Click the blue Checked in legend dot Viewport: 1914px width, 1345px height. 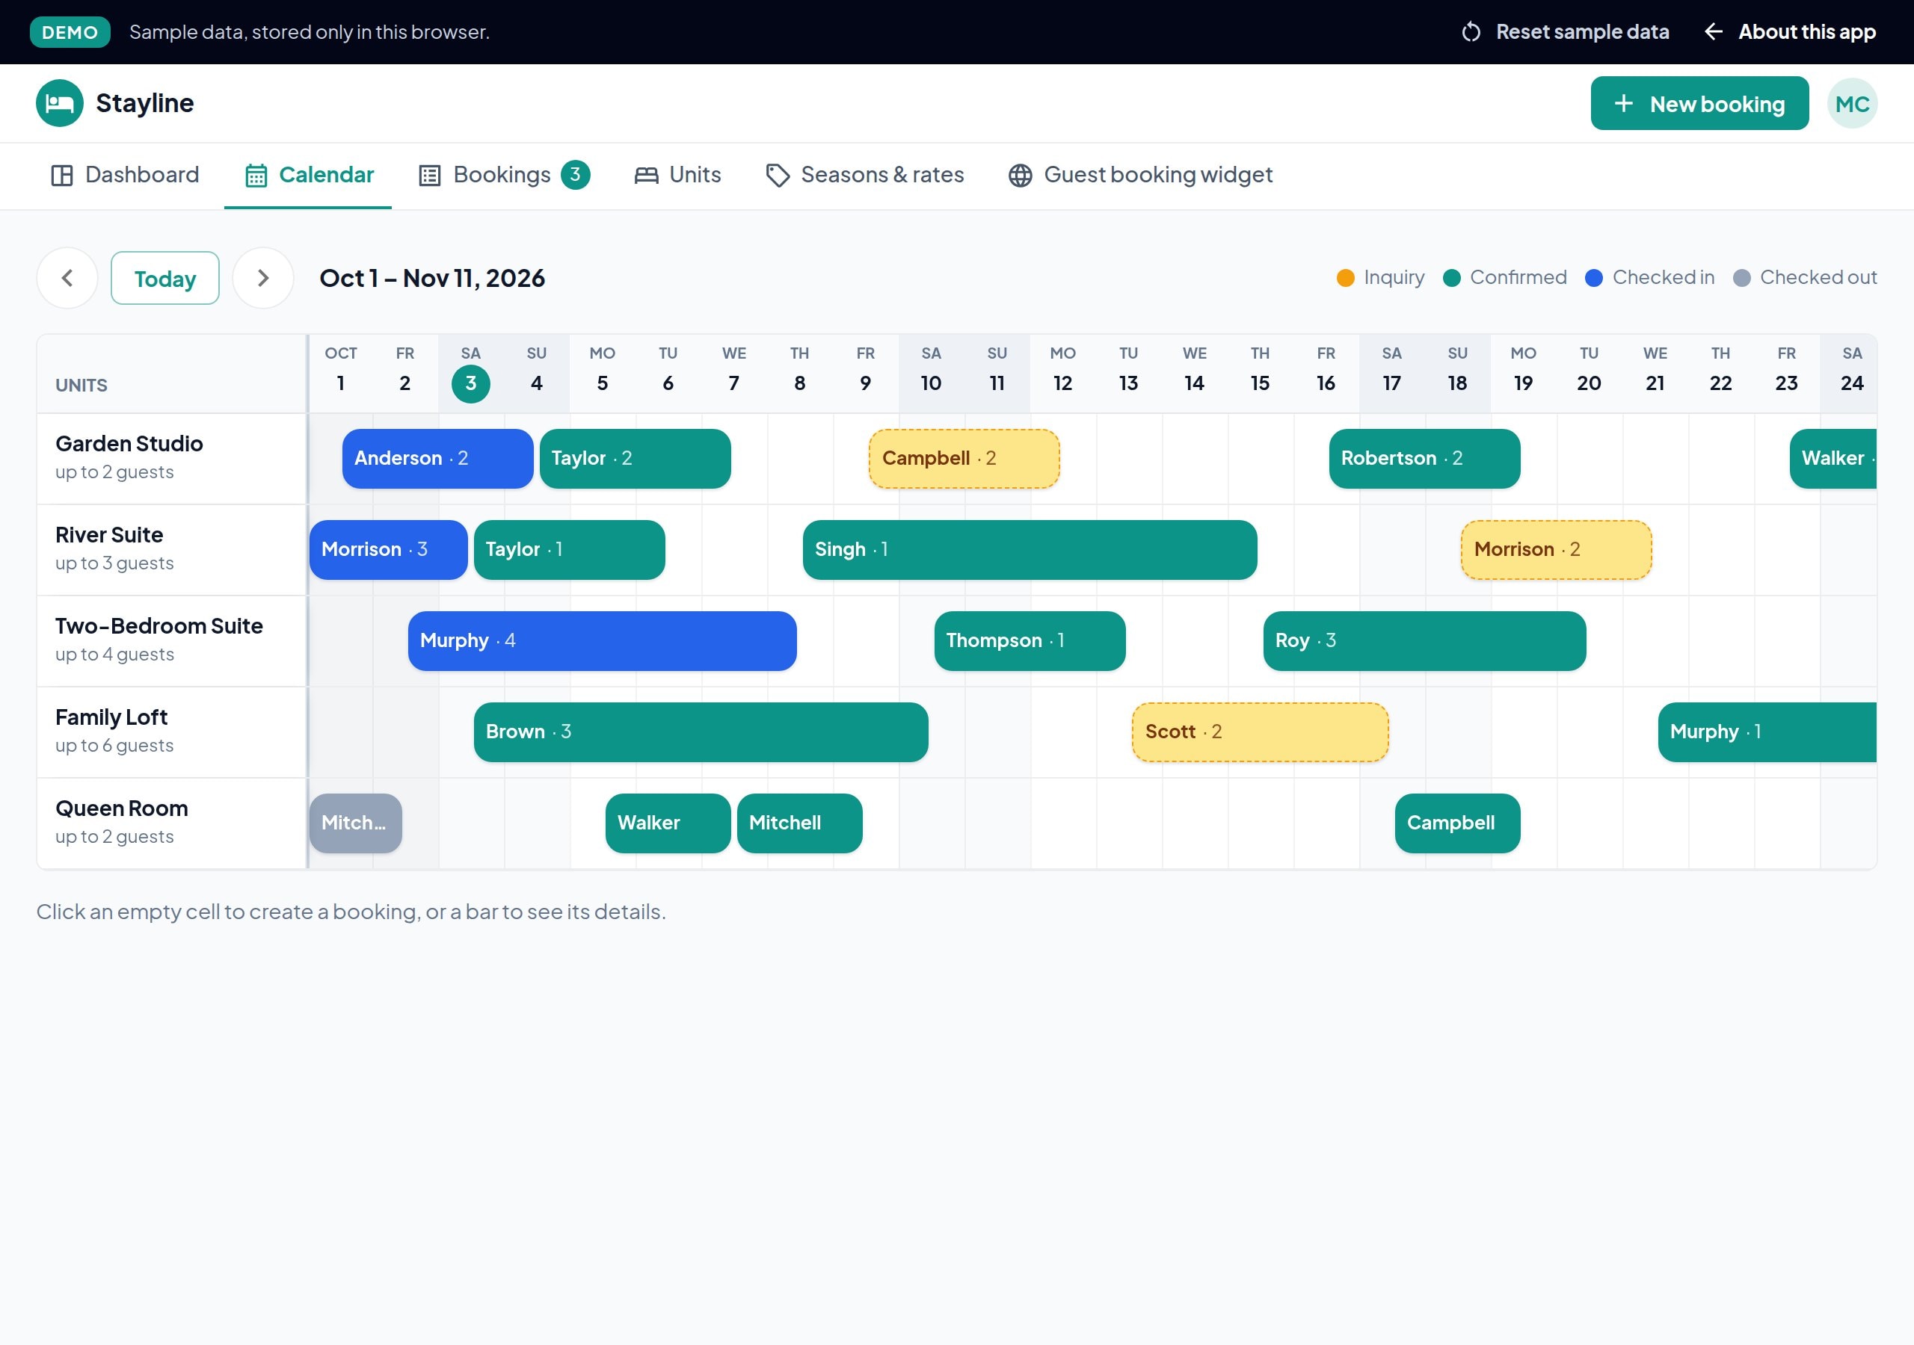coord(1594,278)
